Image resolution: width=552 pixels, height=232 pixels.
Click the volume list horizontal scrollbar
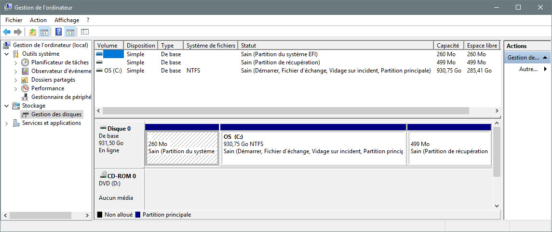(286, 110)
